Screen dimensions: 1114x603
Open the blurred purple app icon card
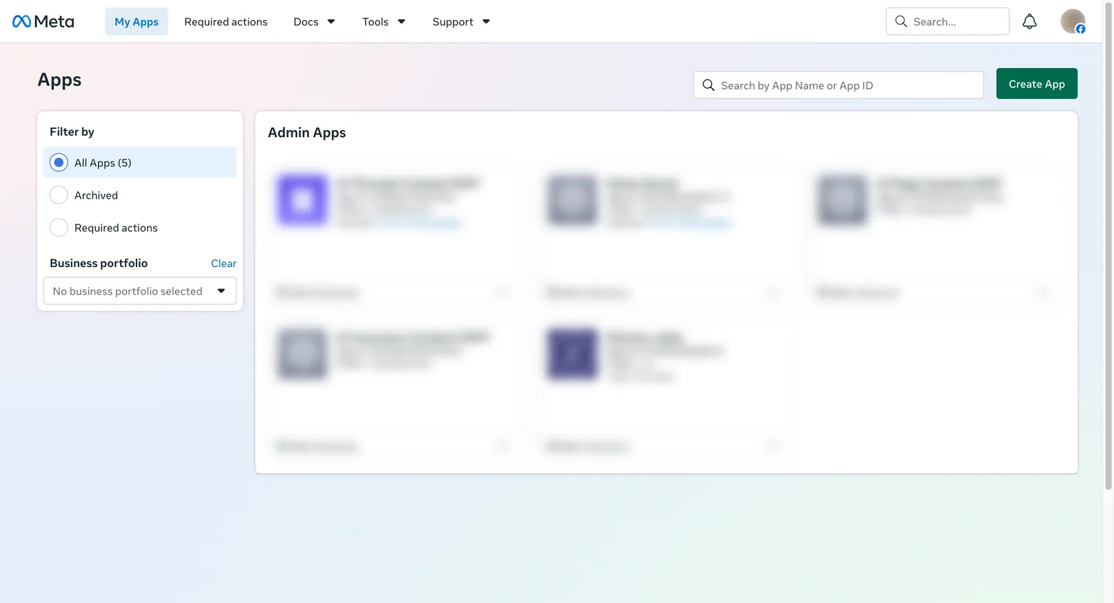tap(303, 200)
